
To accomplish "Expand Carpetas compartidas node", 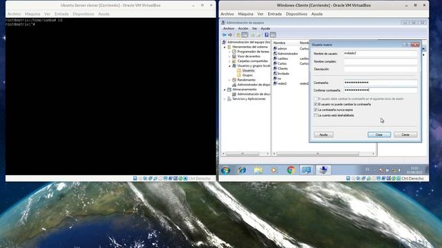I will (x=229, y=61).
